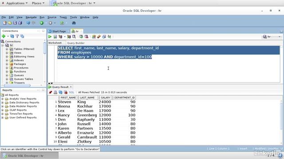Click the SQL link in Query Result toolbar
Viewport: 284px width, 159px height.
tap(71, 92)
